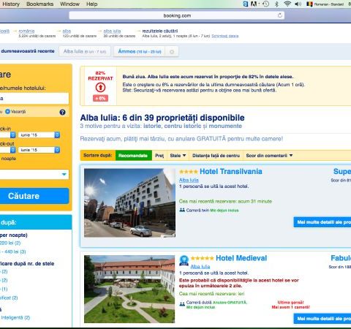The height and width of the screenshot is (329, 351).
Task: Click the Hotel Medieval award badge icon
Action: [x=184, y=260]
